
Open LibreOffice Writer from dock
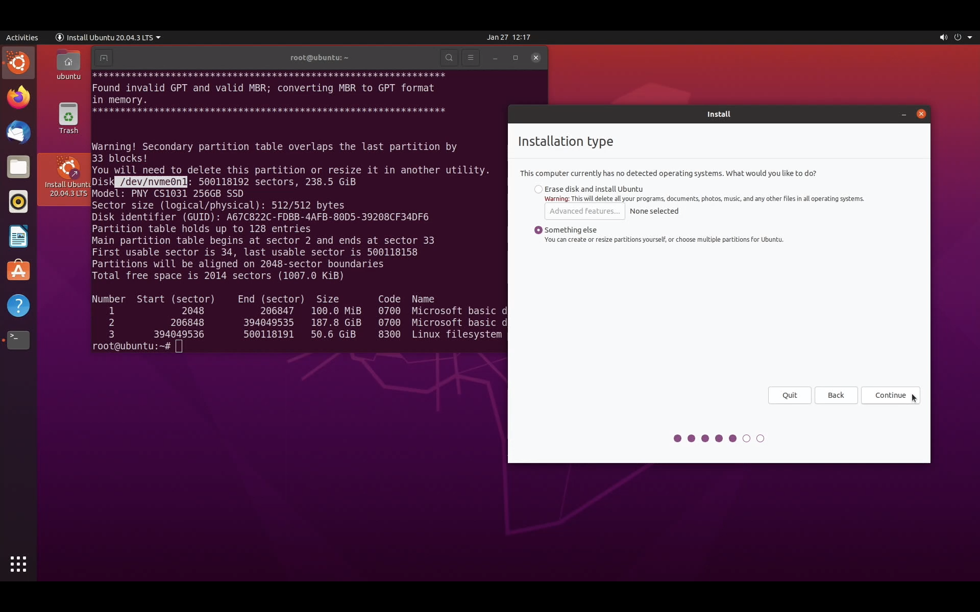point(18,236)
